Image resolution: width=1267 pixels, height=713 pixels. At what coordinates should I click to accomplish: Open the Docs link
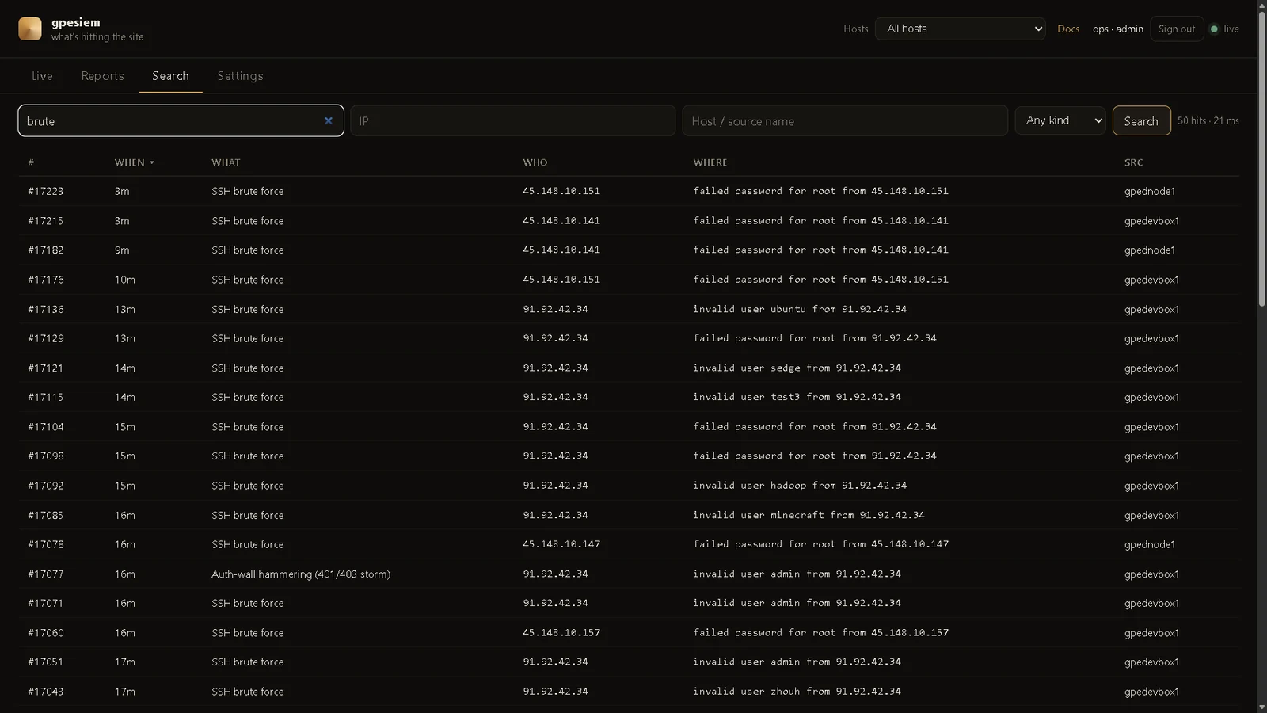click(x=1068, y=29)
